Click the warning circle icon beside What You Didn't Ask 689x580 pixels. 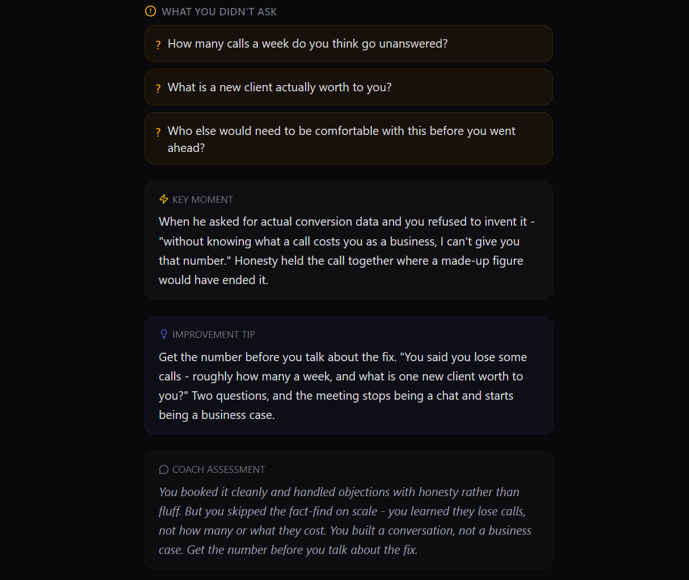tap(150, 11)
